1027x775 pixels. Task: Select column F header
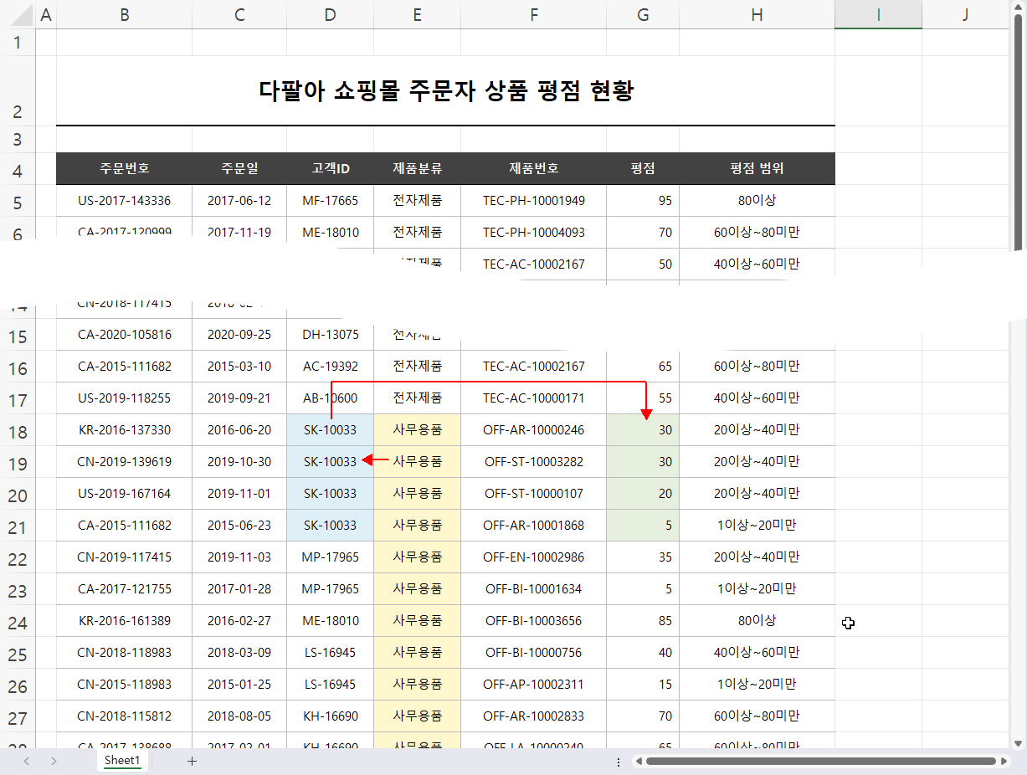533,14
